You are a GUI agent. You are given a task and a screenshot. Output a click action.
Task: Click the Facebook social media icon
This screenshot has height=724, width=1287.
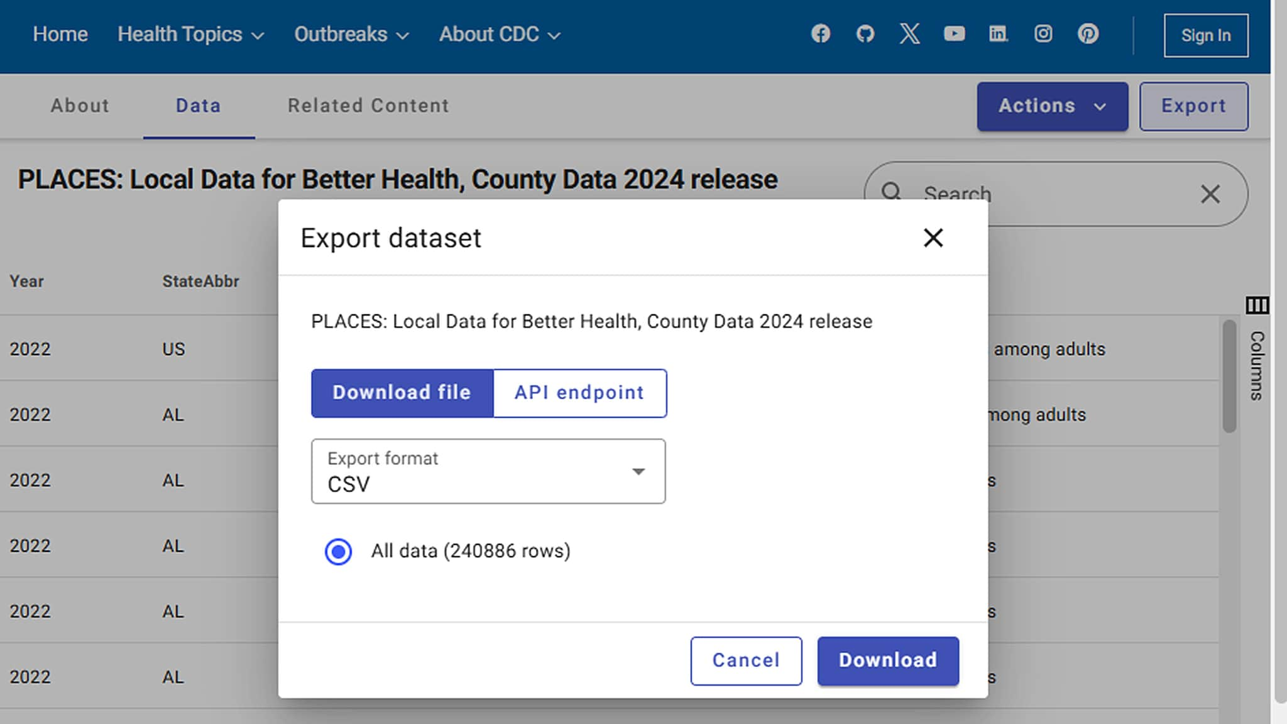pyautogui.click(x=820, y=33)
